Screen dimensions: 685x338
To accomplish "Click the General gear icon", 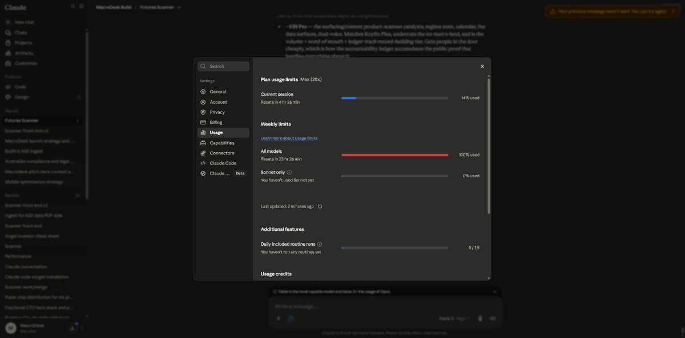I will point(203,92).
